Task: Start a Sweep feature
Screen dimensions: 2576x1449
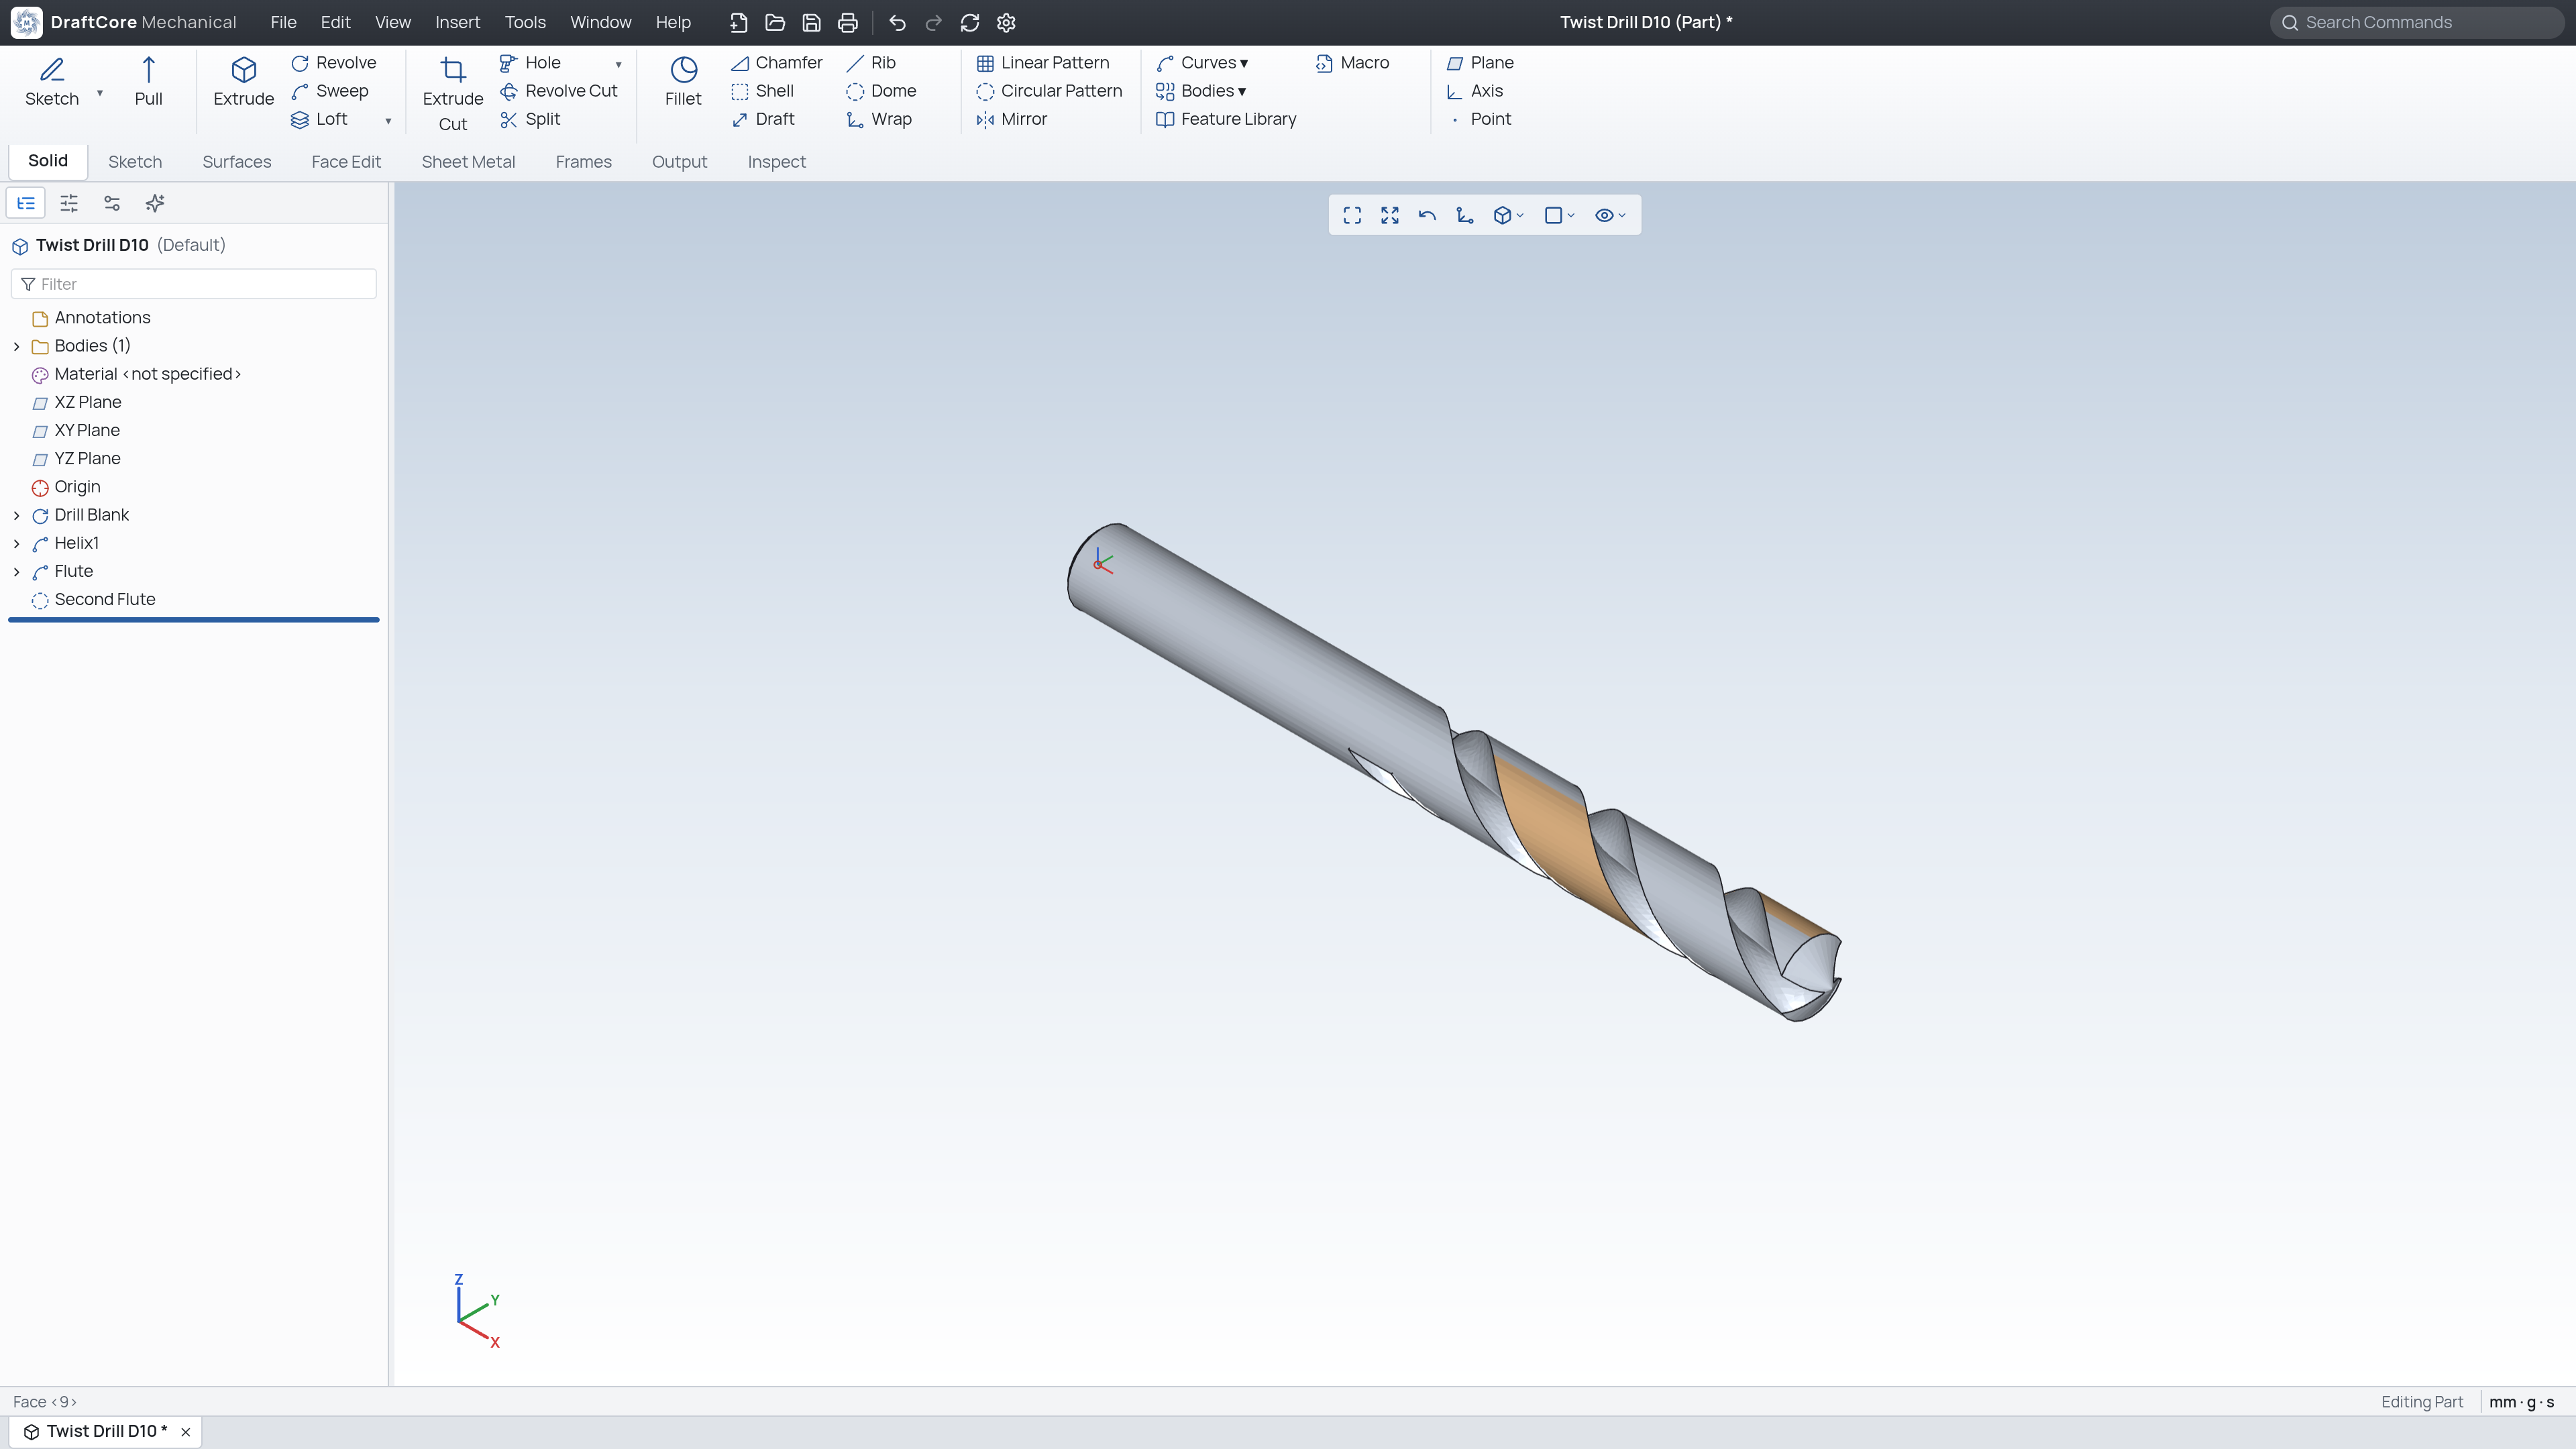Action: (330, 91)
